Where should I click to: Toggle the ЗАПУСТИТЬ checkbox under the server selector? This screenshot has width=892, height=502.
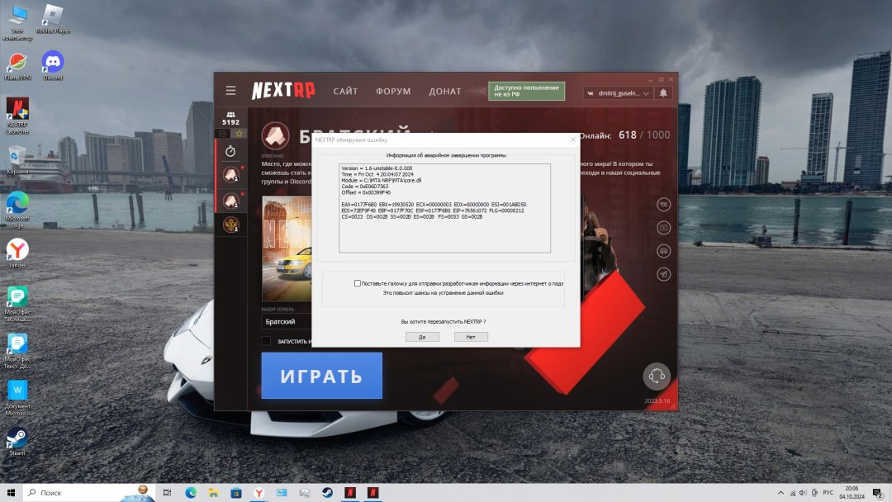(x=266, y=341)
